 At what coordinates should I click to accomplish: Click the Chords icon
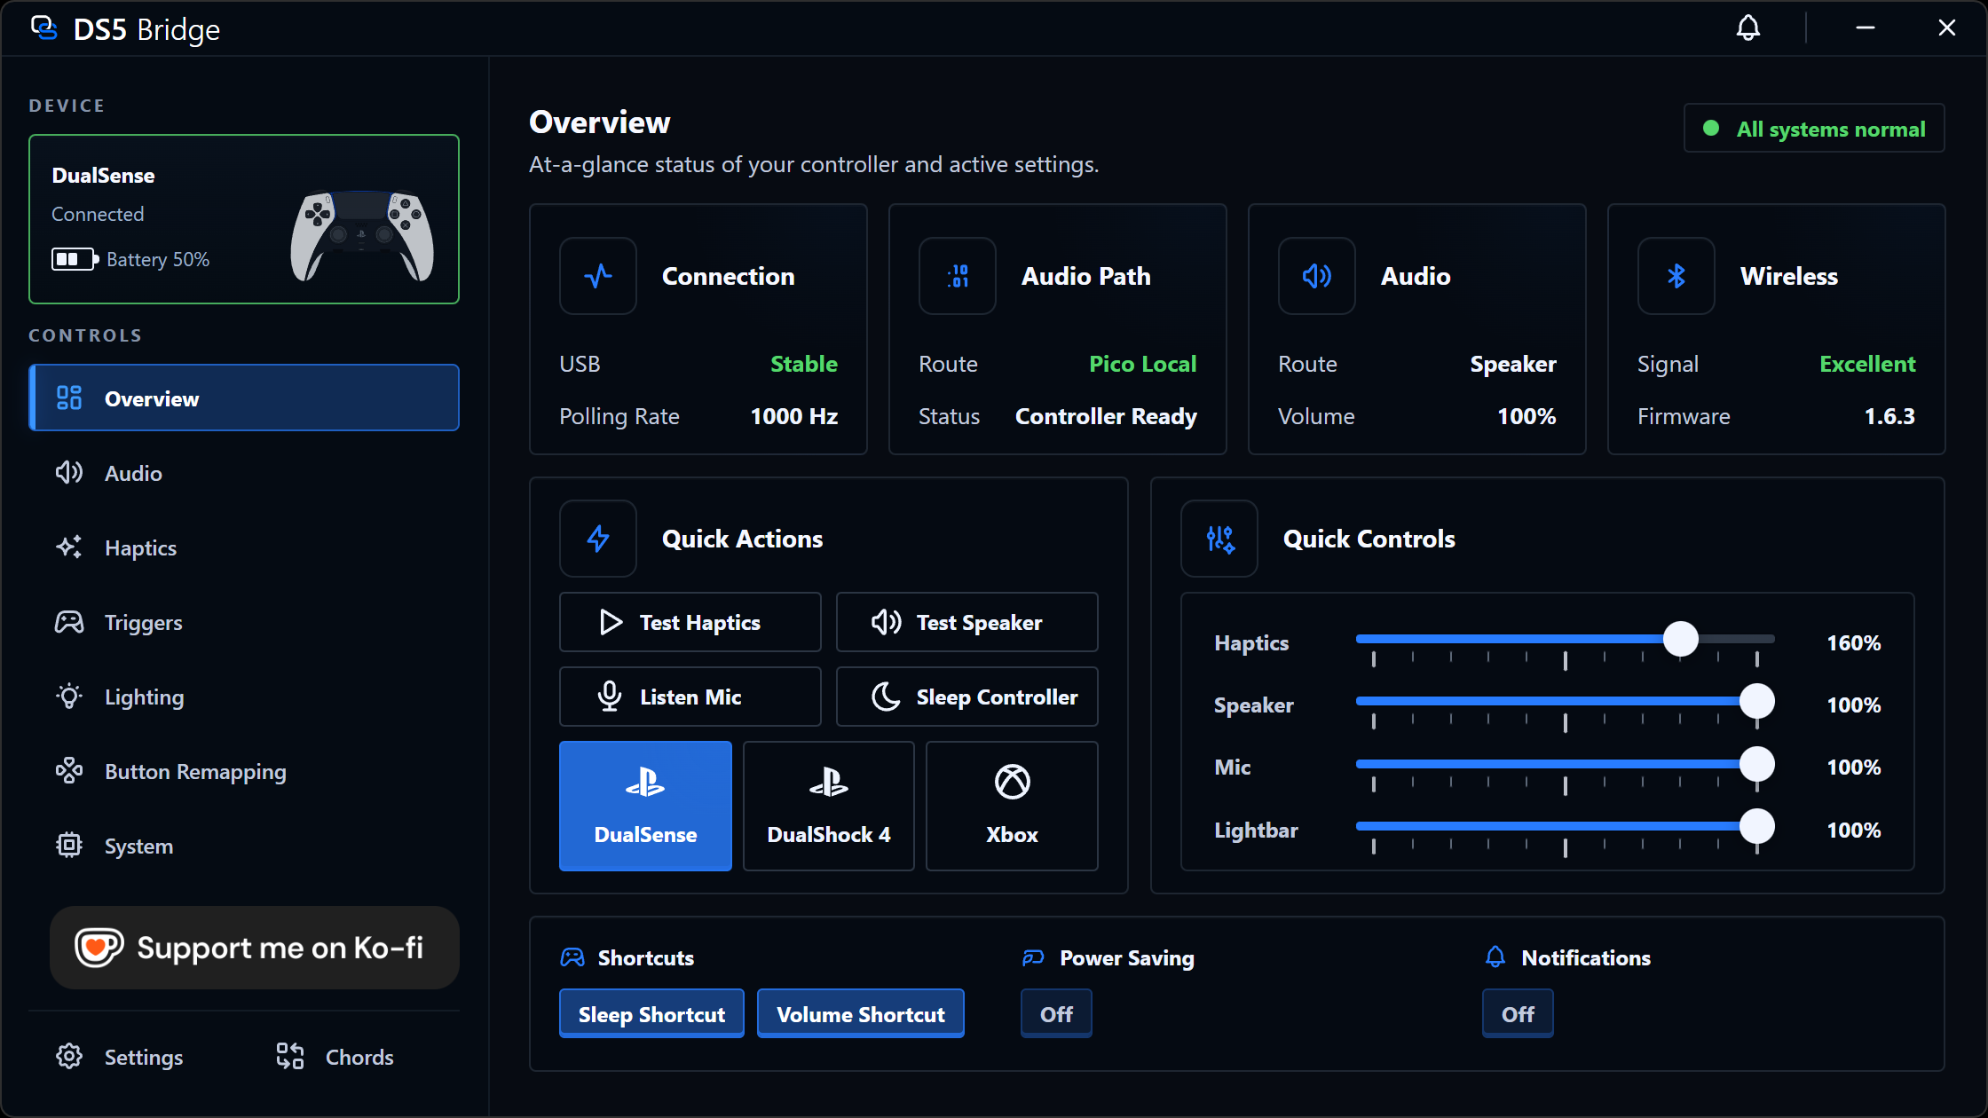point(290,1056)
